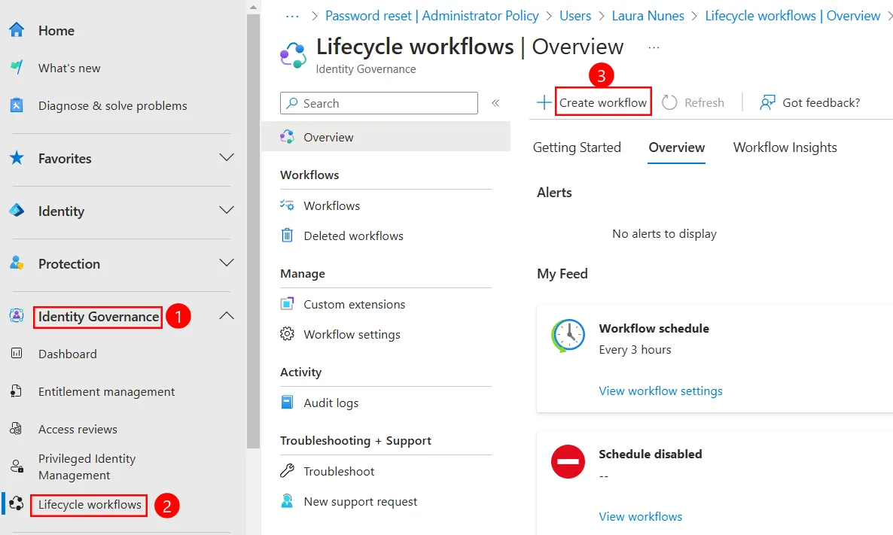
Task: Open the breadcrumb ellipsis for hidden items
Action: (292, 16)
